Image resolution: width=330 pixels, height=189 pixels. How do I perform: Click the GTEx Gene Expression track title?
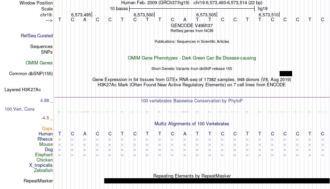pyautogui.click(x=192, y=79)
